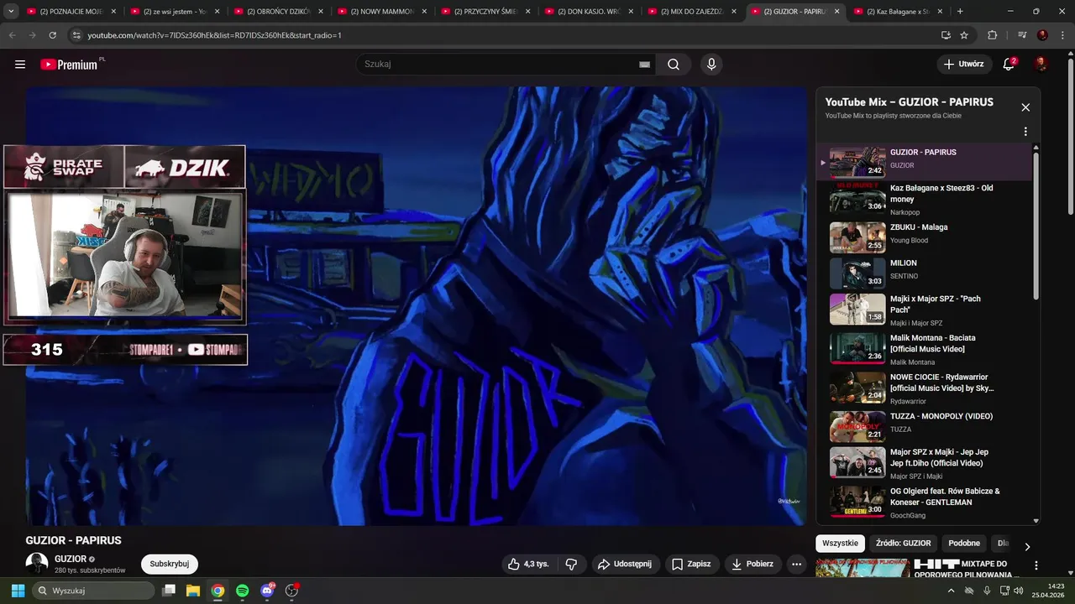
Task: Play Kaz Bałagane x Steez83 Old money
Action: coord(924,200)
